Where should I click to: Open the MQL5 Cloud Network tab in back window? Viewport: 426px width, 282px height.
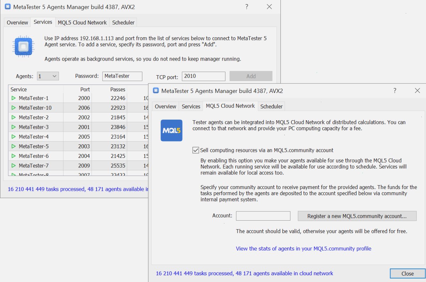coord(82,22)
